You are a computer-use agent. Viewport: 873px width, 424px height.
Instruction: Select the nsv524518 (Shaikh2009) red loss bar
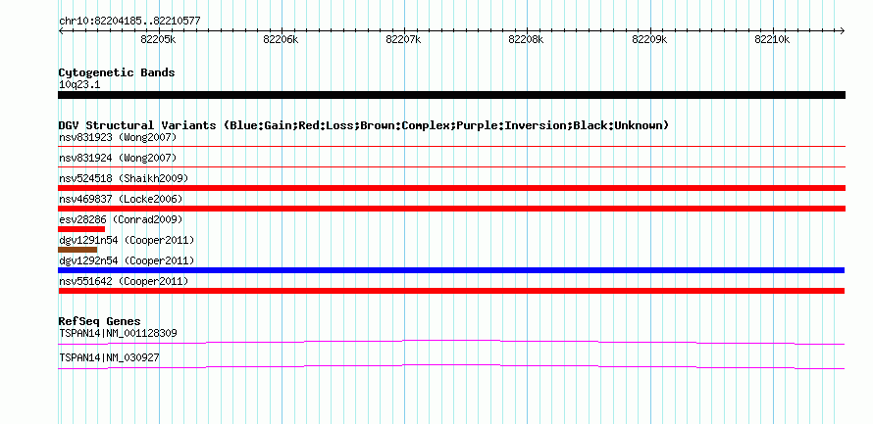[451, 188]
